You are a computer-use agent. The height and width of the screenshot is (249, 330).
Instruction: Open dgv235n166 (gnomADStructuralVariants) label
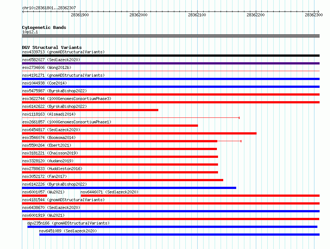68,223
